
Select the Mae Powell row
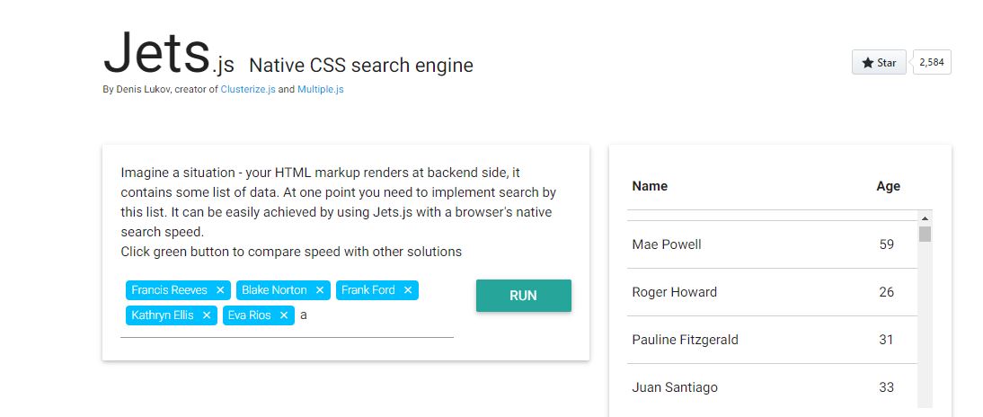pos(772,244)
